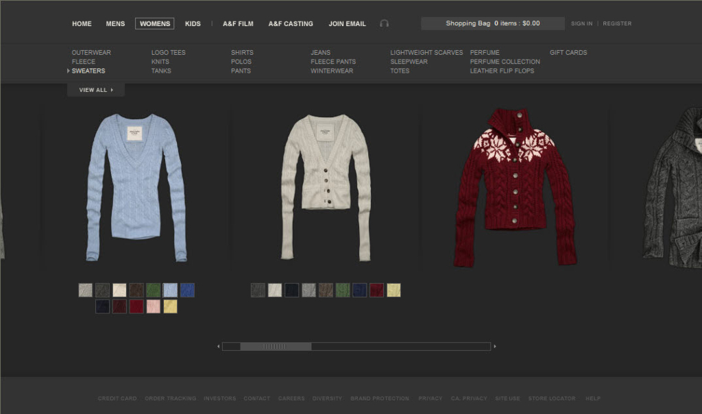The height and width of the screenshot is (414, 702).
Task: Open the cream button cardigan product image
Action: pyautogui.click(x=326, y=188)
